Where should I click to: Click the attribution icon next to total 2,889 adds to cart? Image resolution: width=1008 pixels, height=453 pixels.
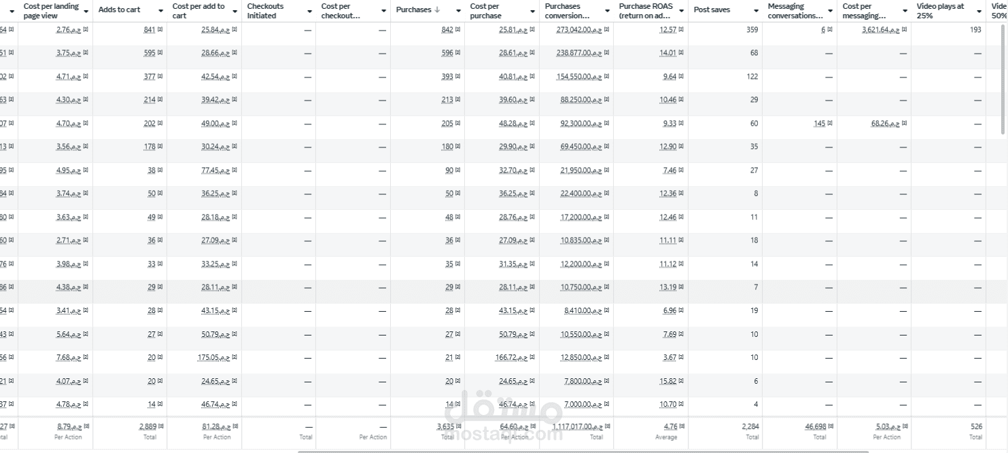(162, 426)
